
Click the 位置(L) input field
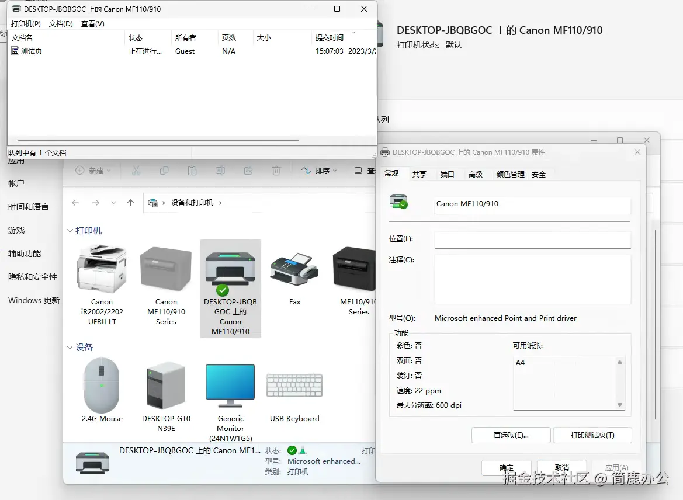point(532,239)
